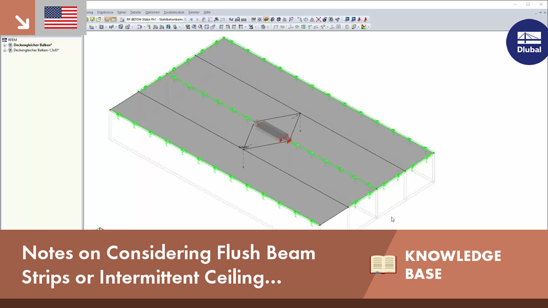This screenshot has height=308, width=548.
Task: Click the Knowledge Base book icon
Action: [x=383, y=264]
